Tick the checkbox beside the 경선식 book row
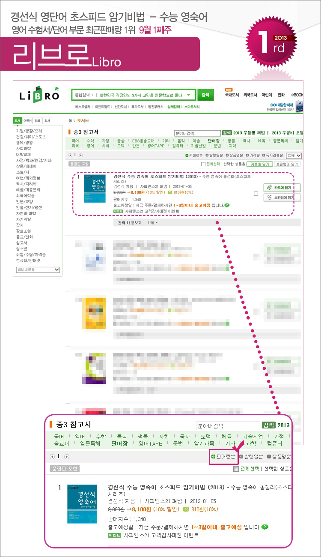The image size is (321, 557). 256,194
